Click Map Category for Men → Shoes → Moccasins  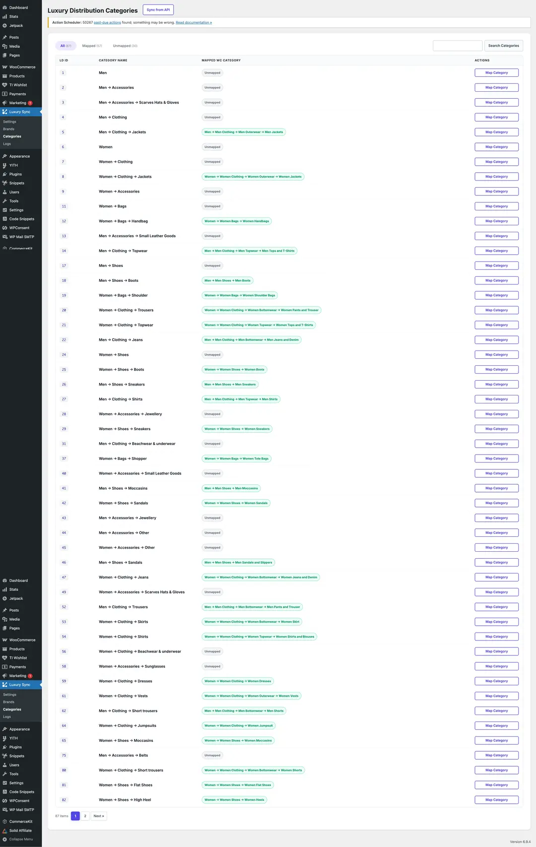496,488
